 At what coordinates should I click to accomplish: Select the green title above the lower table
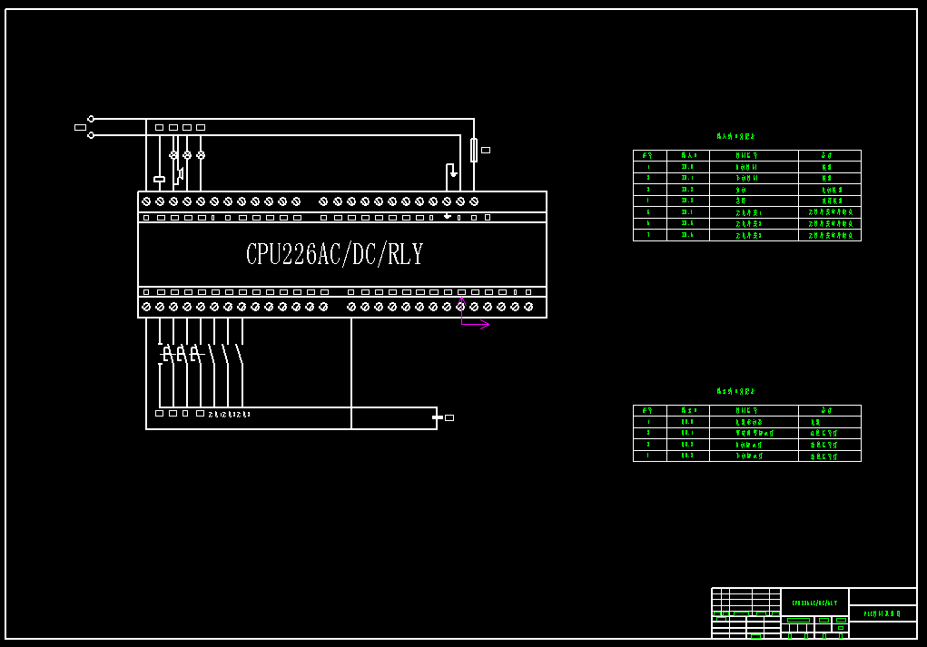click(736, 391)
